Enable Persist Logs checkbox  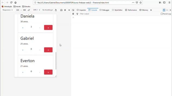[x=162, y=14]
